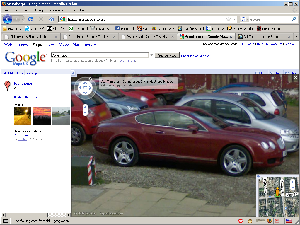Click the Adblock Plus status bar icon
Screen dimensions: 300x225
click(x=241, y=221)
